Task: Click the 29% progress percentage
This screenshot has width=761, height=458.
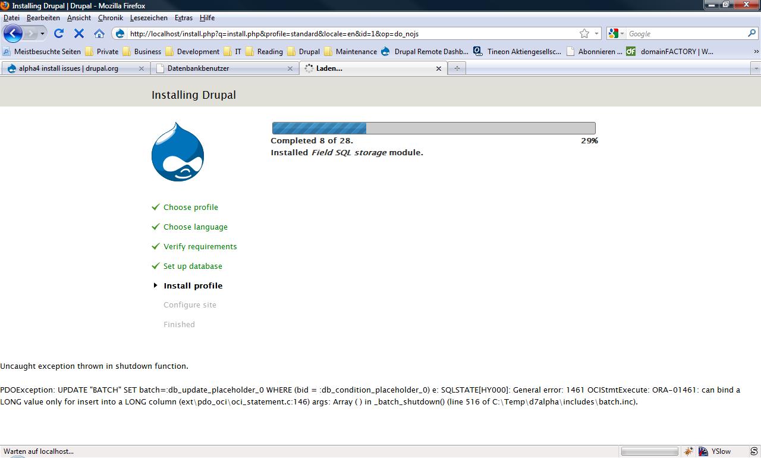Action: pyautogui.click(x=589, y=141)
